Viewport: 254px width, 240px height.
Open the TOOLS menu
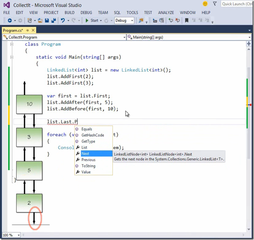coord(132,13)
